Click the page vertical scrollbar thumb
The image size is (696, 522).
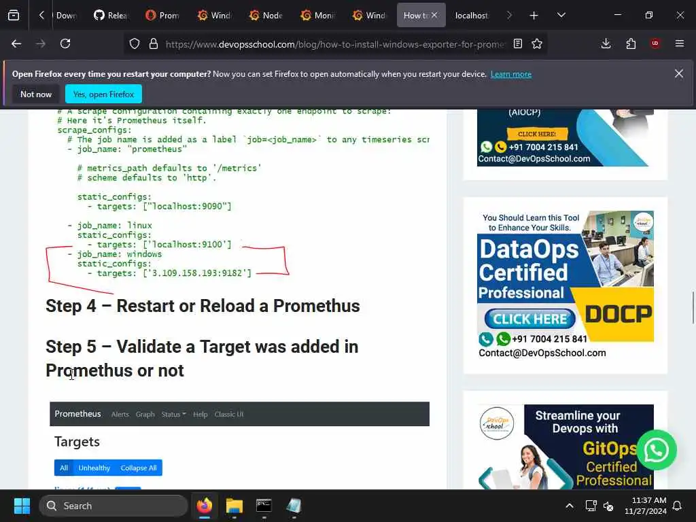693,308
